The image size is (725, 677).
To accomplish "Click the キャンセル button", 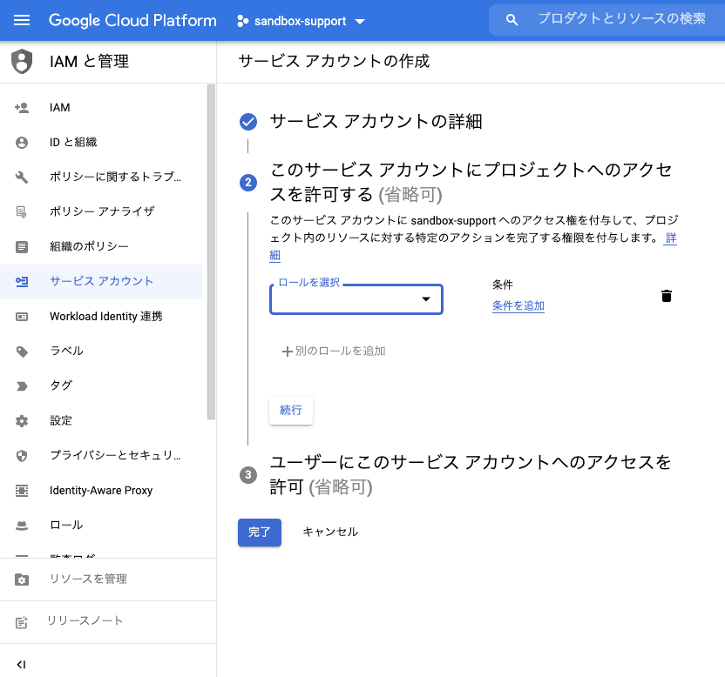I will [329, 532].
